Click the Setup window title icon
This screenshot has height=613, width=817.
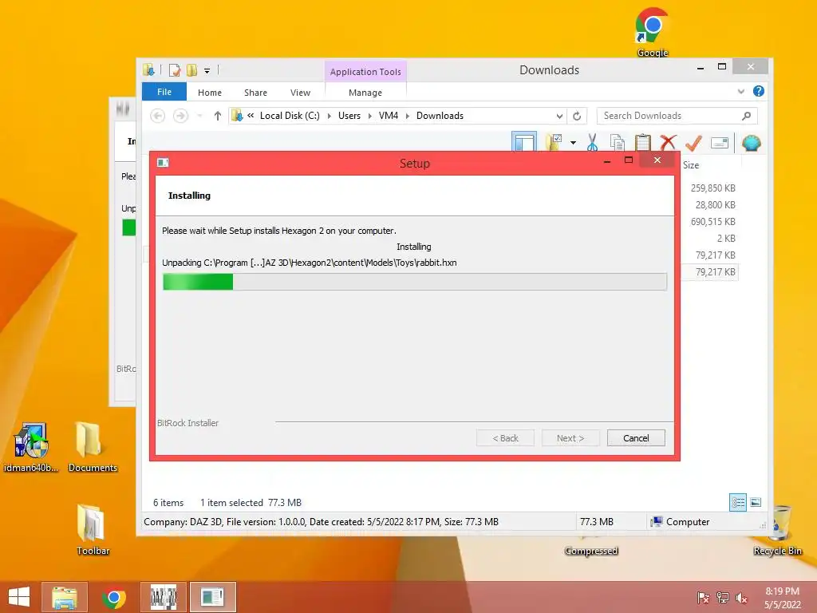tap(163, 163)
